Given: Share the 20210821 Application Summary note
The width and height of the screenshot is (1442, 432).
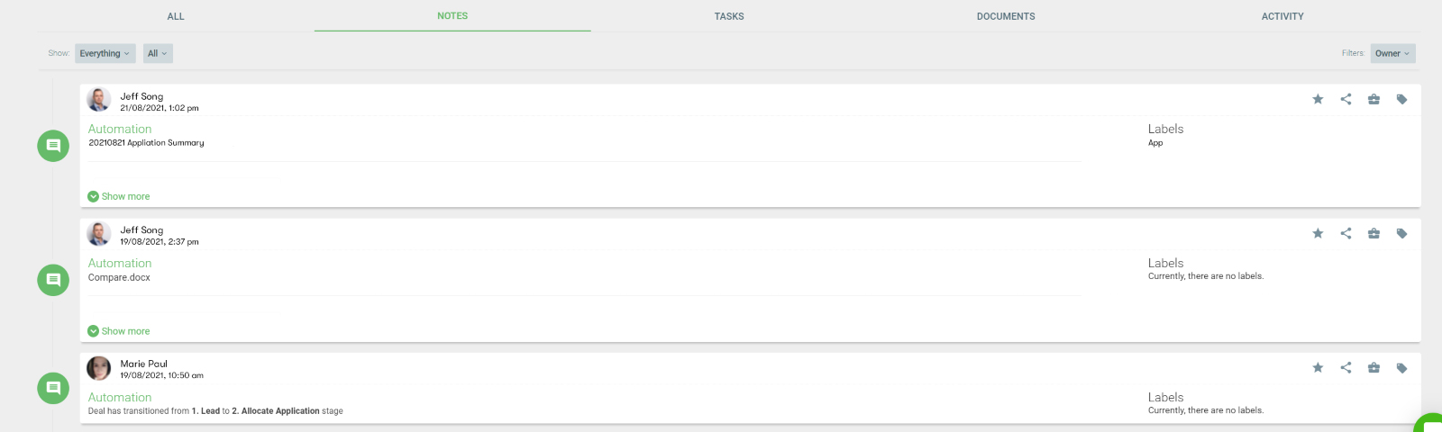Looking at the screenshot, I should 1346,99.
